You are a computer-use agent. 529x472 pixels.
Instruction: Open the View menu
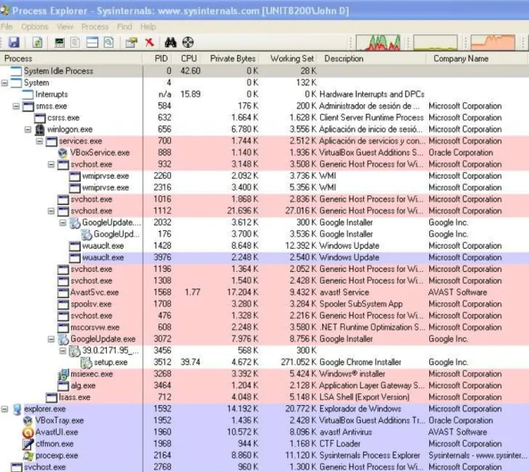pyautogui.click(x=65, y=26)
